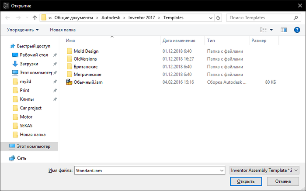Expand the file name history dropdown
This screenshot has height=191, width=306.
[222, 171]
